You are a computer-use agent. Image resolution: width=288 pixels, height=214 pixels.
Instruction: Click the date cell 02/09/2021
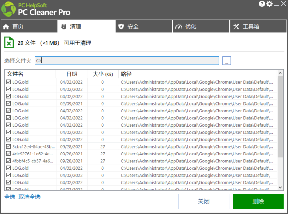[71, 104]
